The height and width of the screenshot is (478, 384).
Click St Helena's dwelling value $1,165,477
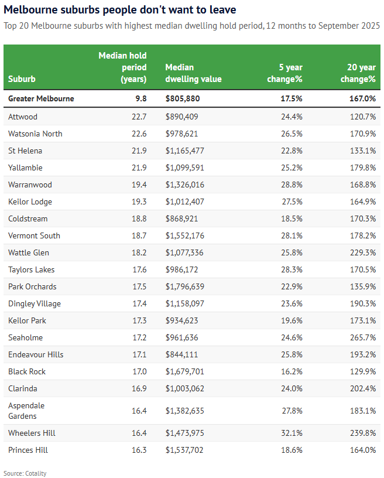click(185, 151)
